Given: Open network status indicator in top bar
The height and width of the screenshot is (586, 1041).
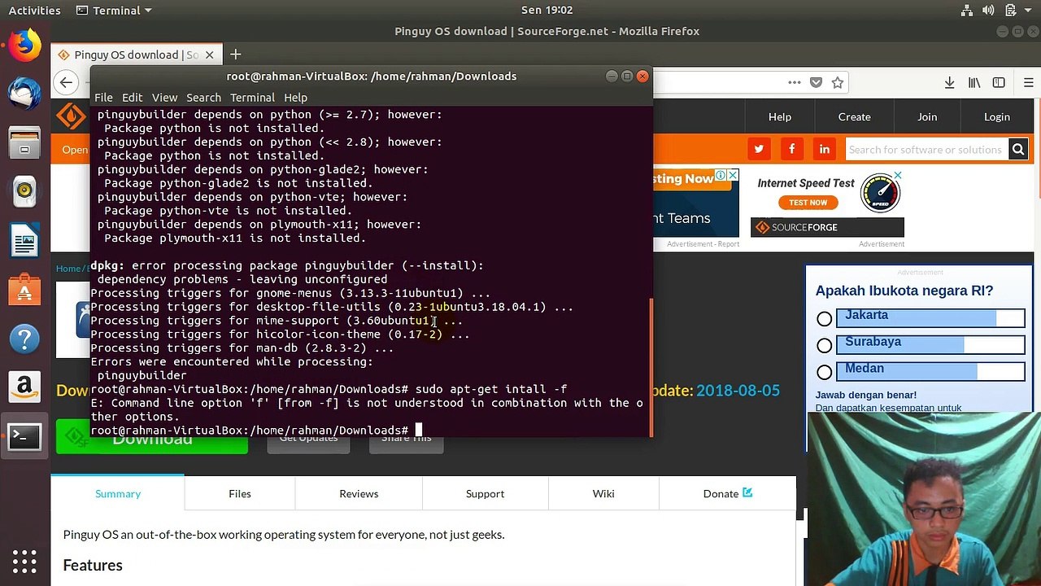Looking at the screenshot, I should coord(967,11).
